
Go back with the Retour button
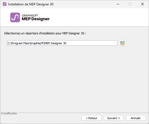(92, 118)
